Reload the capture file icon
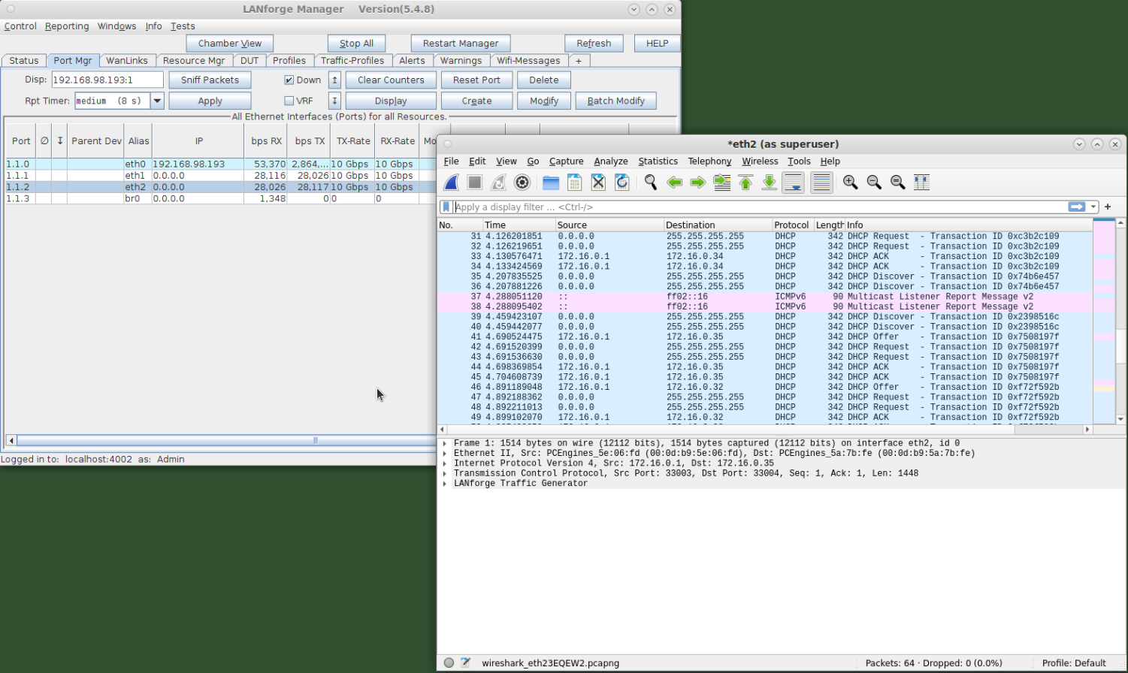This screenshot has width=1128, height=673. pos(621,183)
